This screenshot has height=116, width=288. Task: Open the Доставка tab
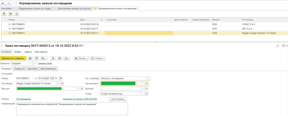[x=33, y=68]
